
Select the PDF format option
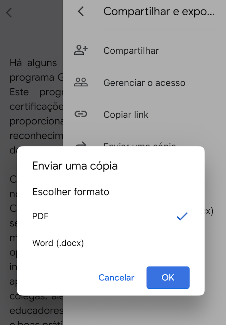41,216
